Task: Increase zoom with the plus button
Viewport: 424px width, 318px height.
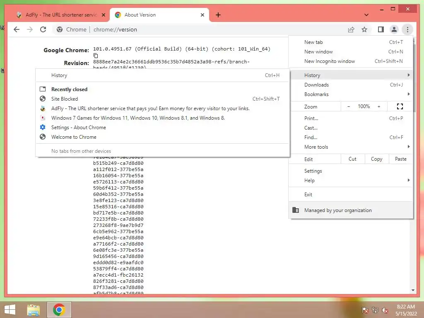Action: pyautogui.click(x=379, y=106)
